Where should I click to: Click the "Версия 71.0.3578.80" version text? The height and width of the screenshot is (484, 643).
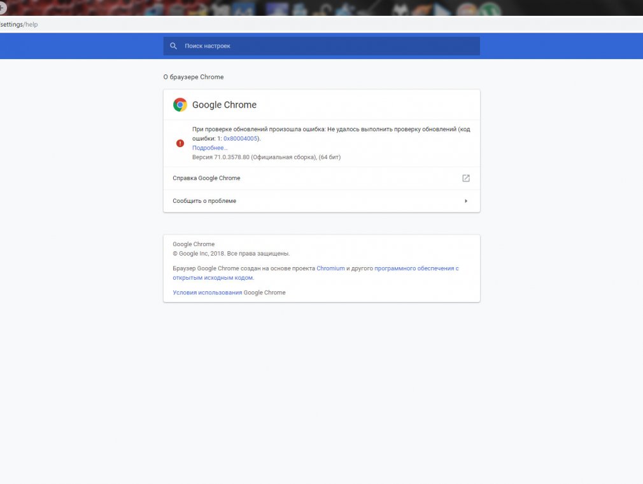(221, 157)
